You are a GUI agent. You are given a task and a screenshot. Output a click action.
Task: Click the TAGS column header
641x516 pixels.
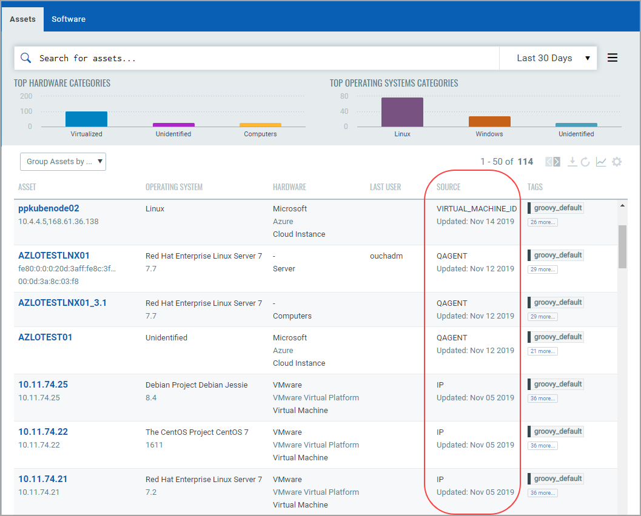pos(535,187)
